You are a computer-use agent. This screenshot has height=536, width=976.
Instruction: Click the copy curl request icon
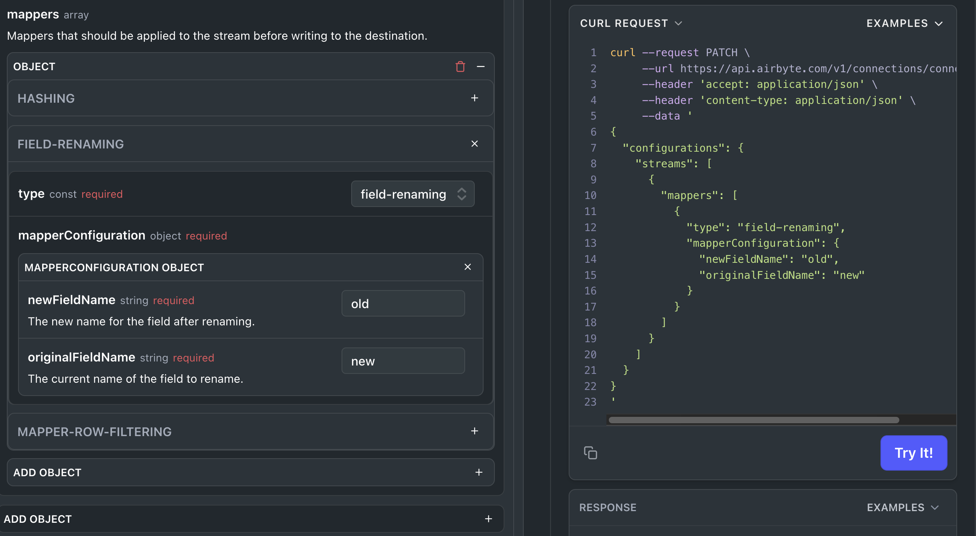pos(590,452)
